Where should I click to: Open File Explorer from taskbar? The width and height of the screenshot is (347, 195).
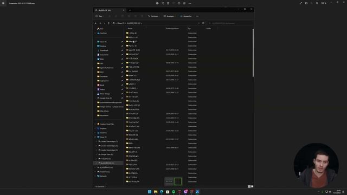tap(156, 192)
